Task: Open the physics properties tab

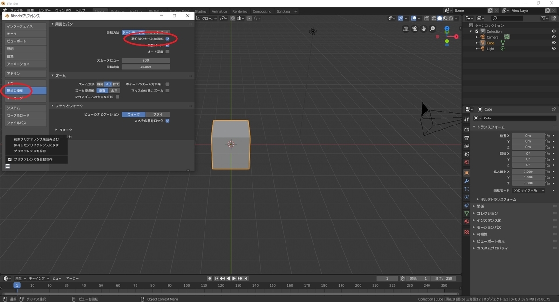Action: (x=467, y=197)
